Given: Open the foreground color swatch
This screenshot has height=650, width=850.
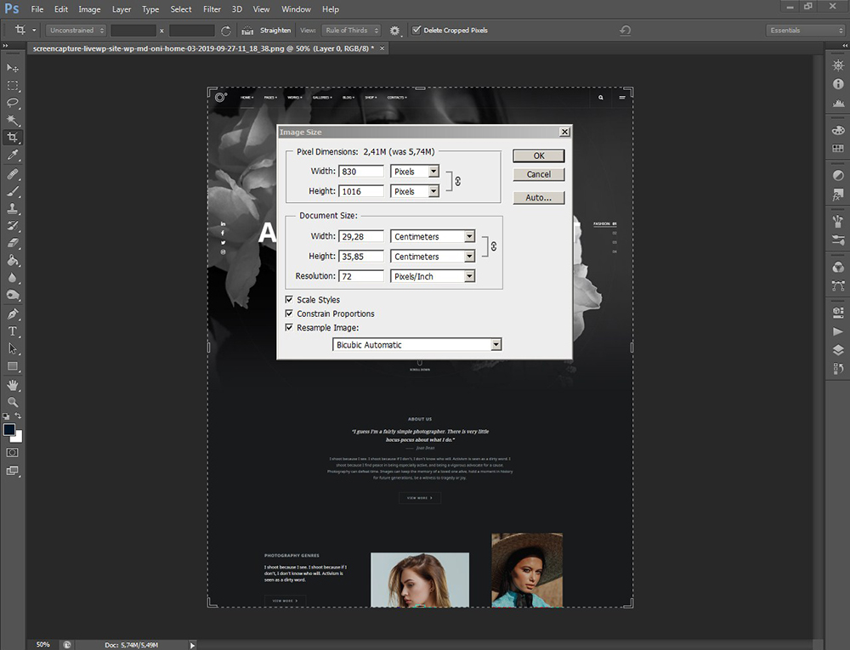Looking at the screenshot, I should coord(8,430).
